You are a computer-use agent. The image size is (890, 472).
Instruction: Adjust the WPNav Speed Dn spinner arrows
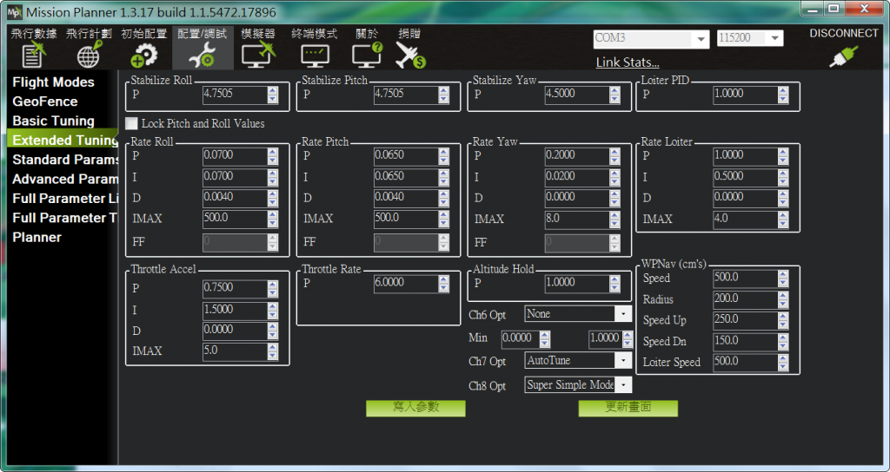[783, 342]
